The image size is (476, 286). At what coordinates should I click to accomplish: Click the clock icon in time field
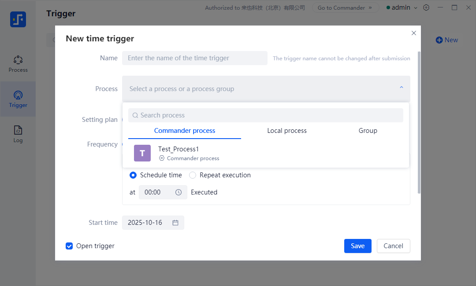(x=178, y=192)
